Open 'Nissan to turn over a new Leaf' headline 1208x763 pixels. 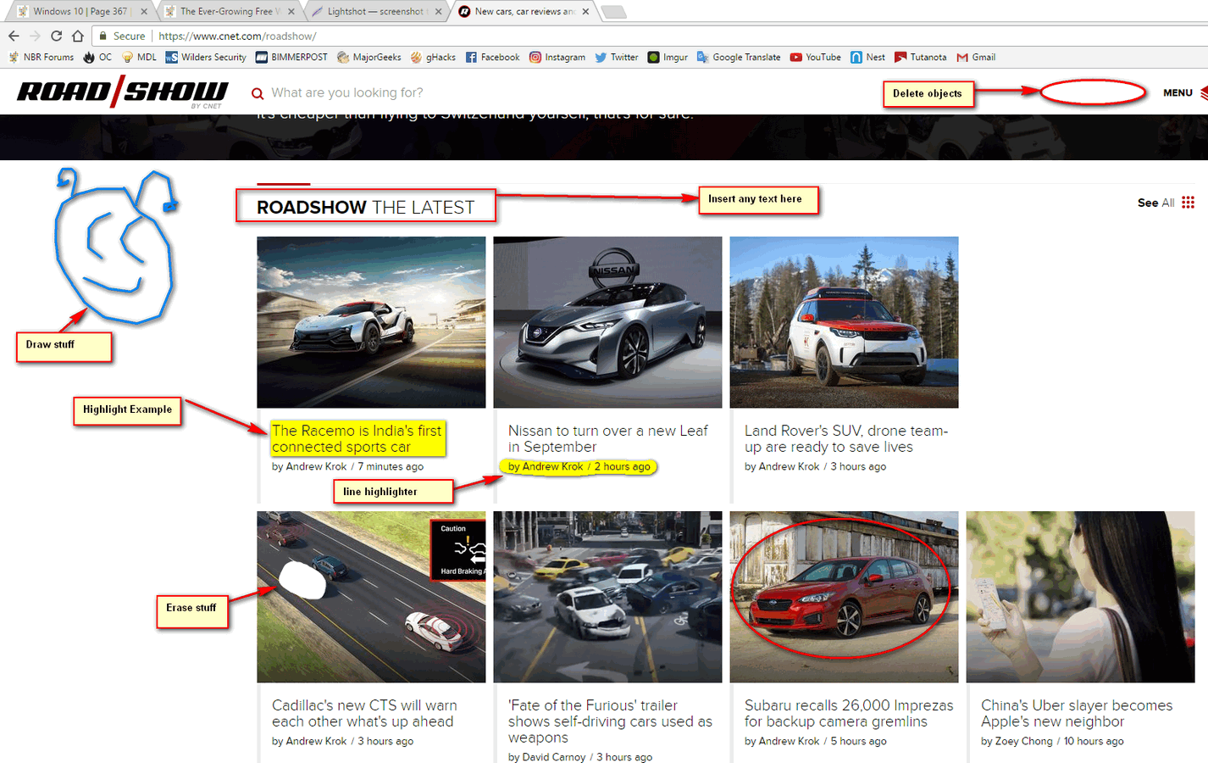click(608, 439)
